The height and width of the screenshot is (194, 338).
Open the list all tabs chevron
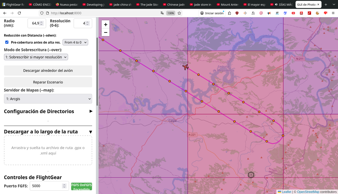pyautogui.click(x=334, y=4)
